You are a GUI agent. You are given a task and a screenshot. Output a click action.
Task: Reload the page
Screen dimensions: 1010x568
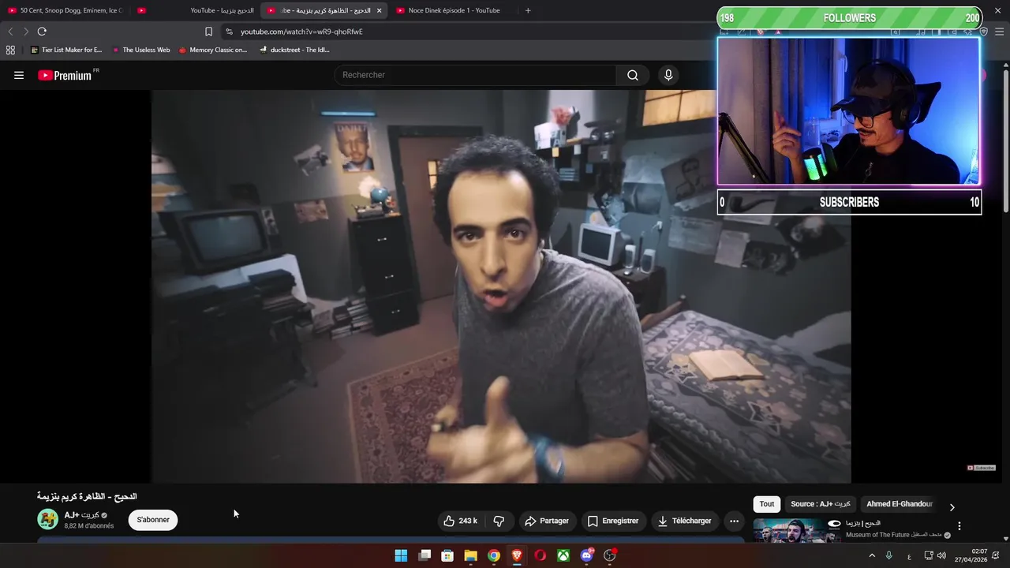click(x=42, y=32)
